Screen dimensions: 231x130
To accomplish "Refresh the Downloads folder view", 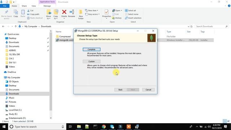I will (x=191, y=26).
